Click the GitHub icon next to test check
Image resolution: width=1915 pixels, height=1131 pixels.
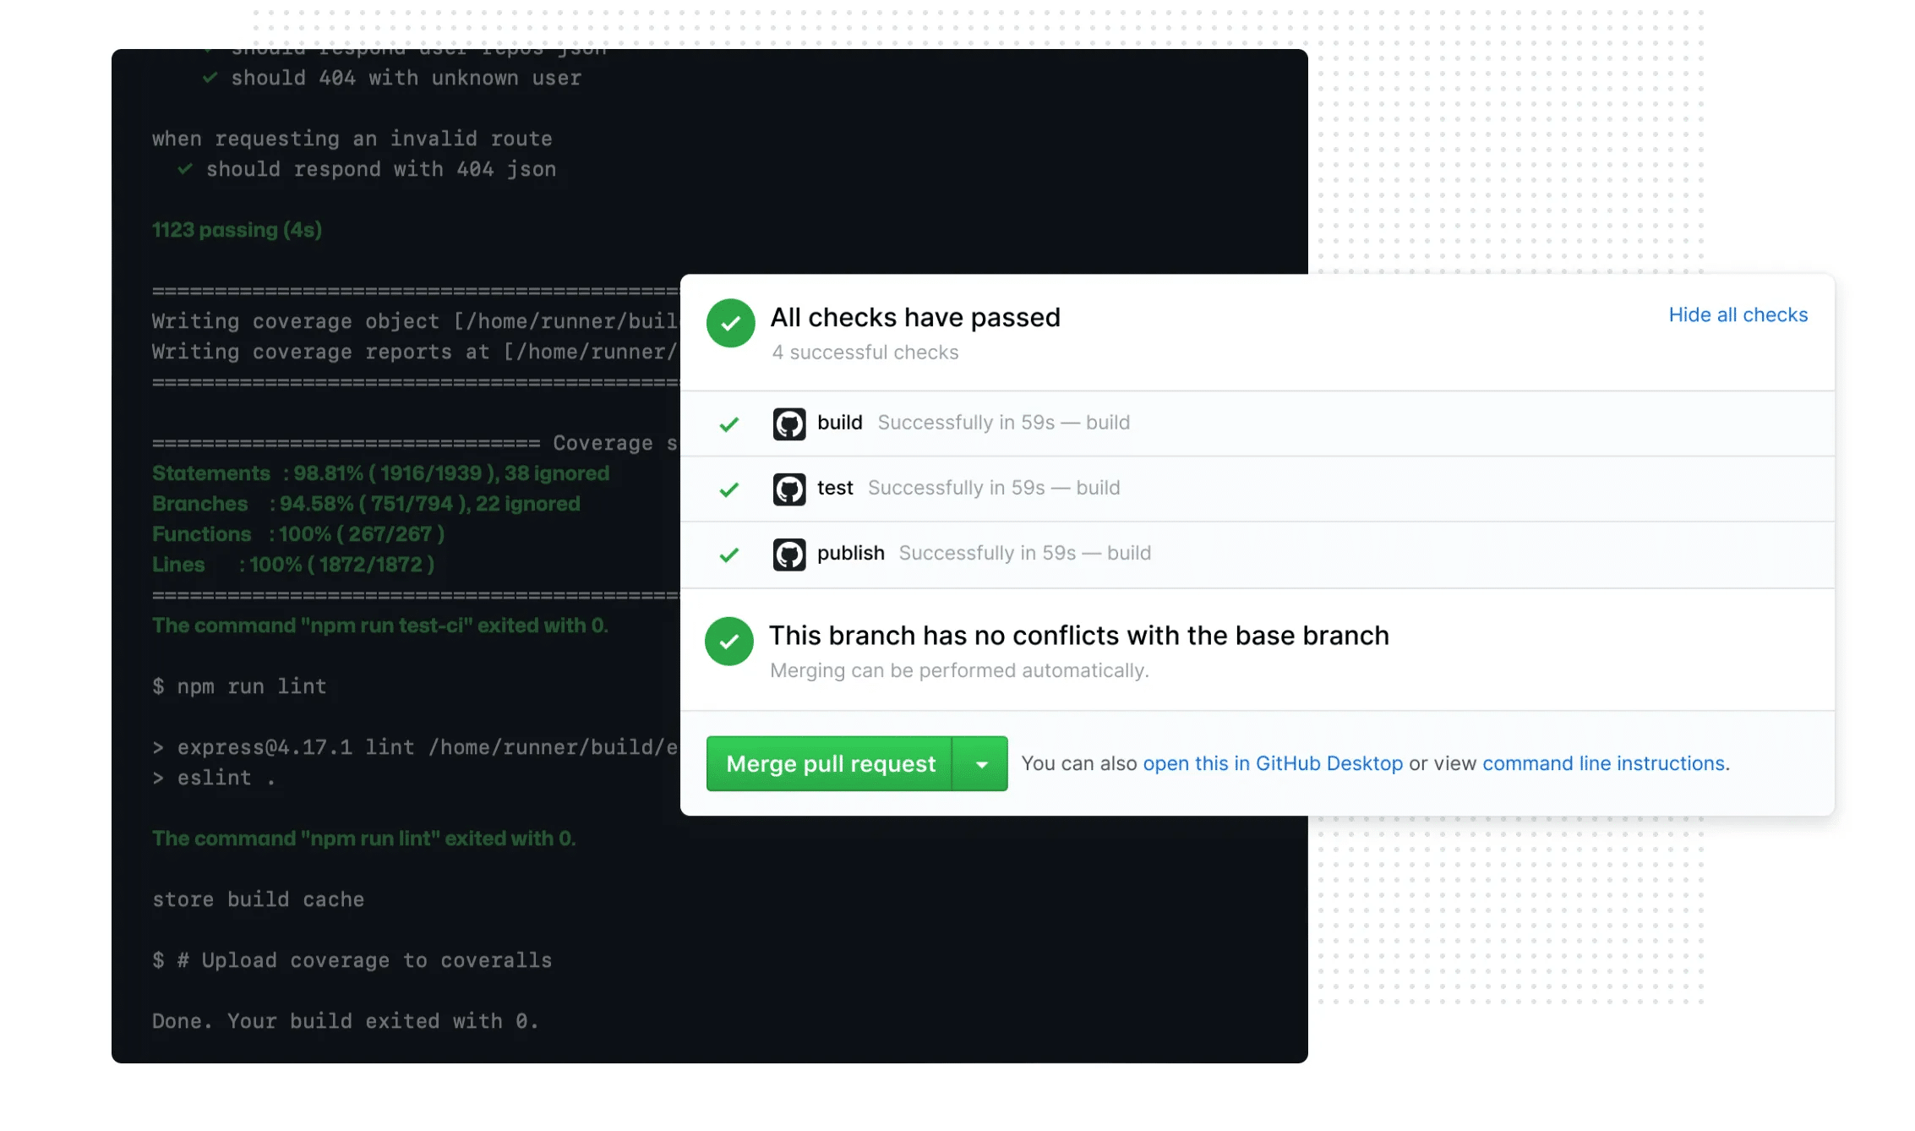[x=789, y=488]
